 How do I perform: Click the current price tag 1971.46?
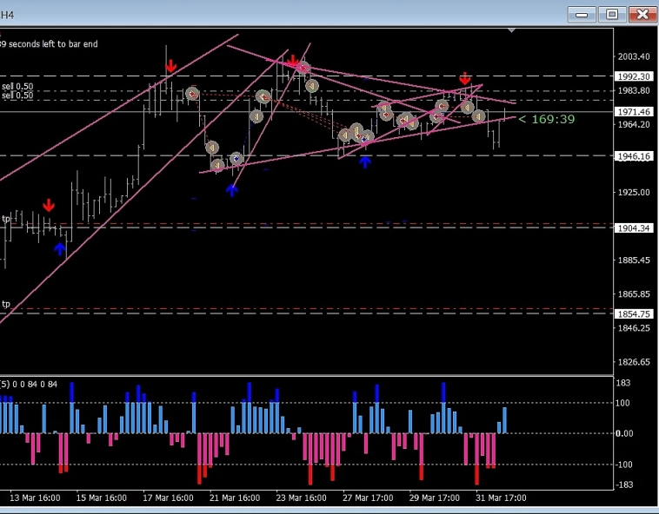pos(634,112)
